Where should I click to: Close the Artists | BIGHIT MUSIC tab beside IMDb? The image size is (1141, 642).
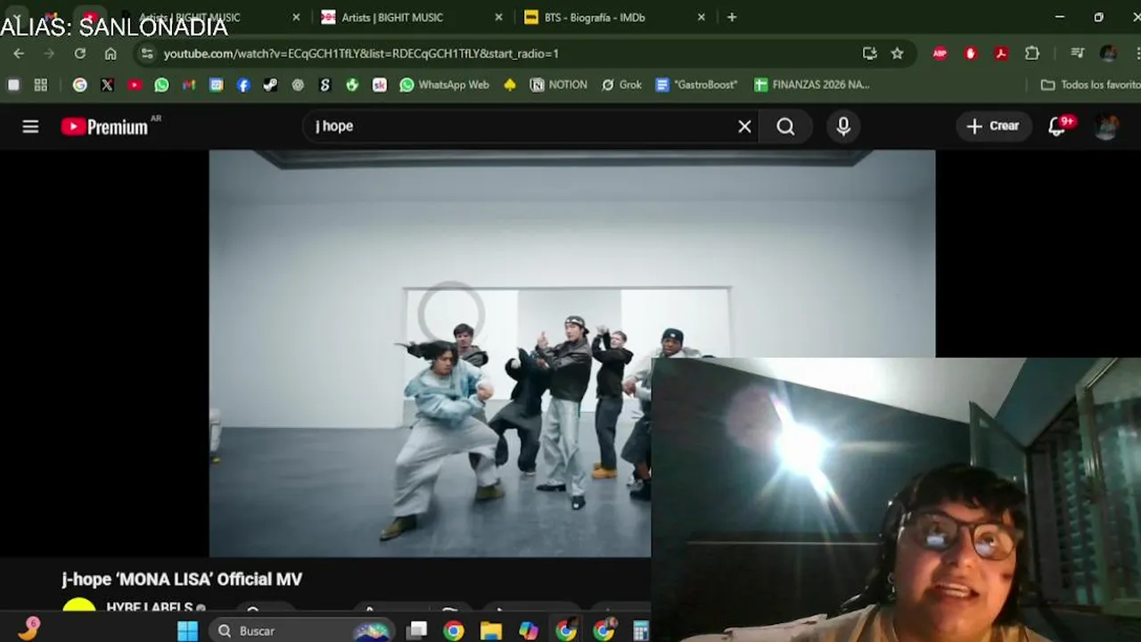[x=498, y=17]
